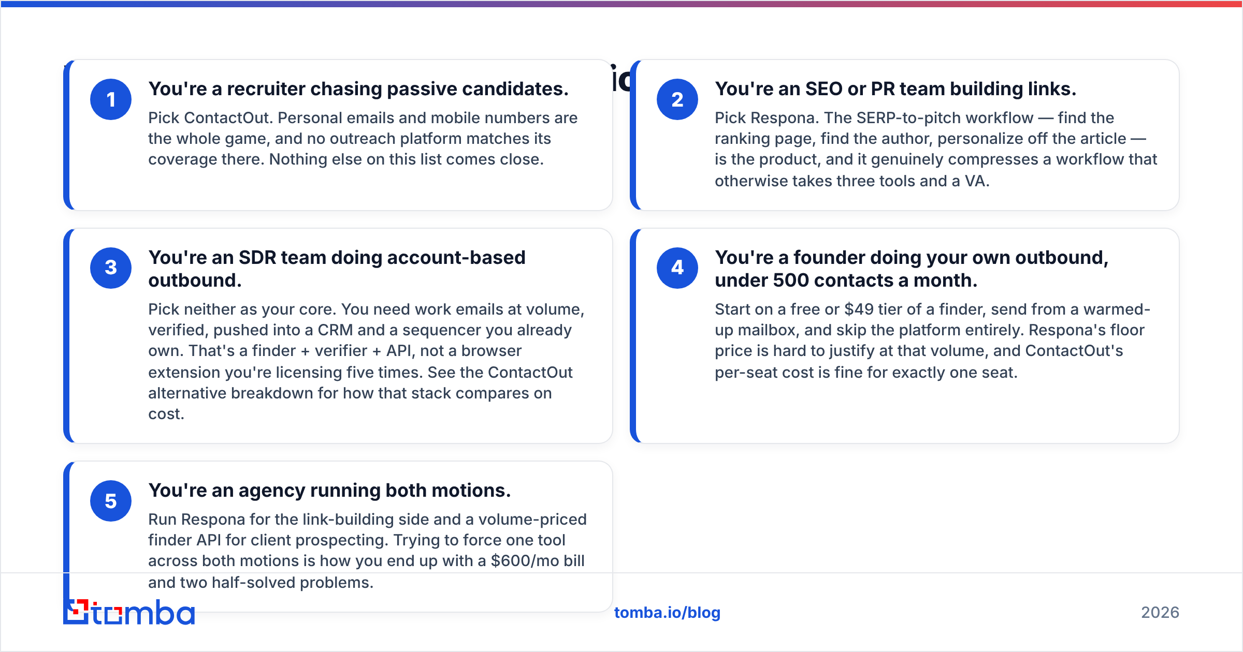Screen dimensions: 1243x652
Task: Click the free or $49 tier paragraph
Action: (932, 340)
